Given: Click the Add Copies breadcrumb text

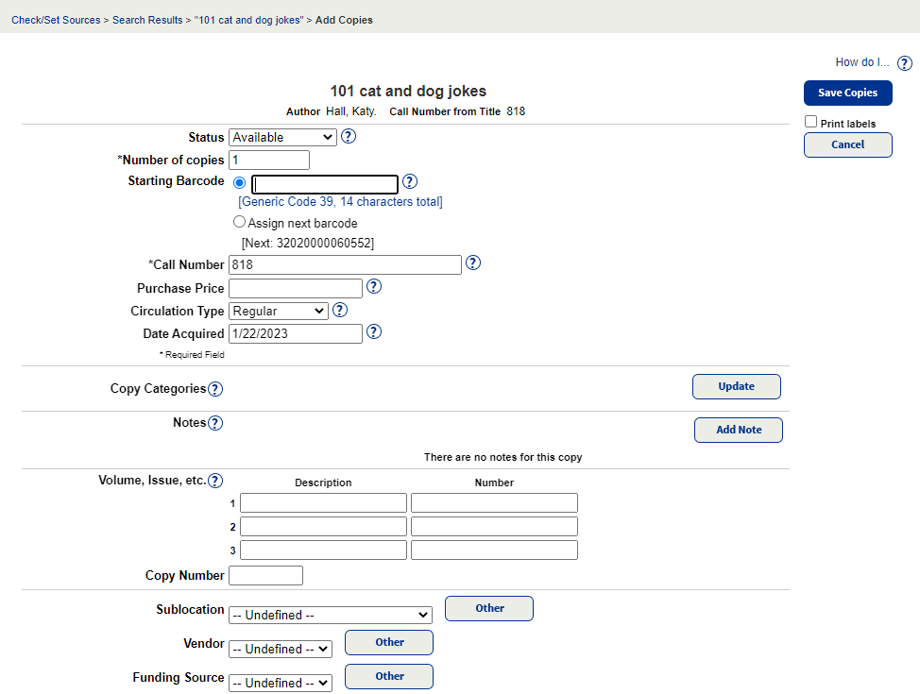Looking at the screenshot, I should 344,20.
